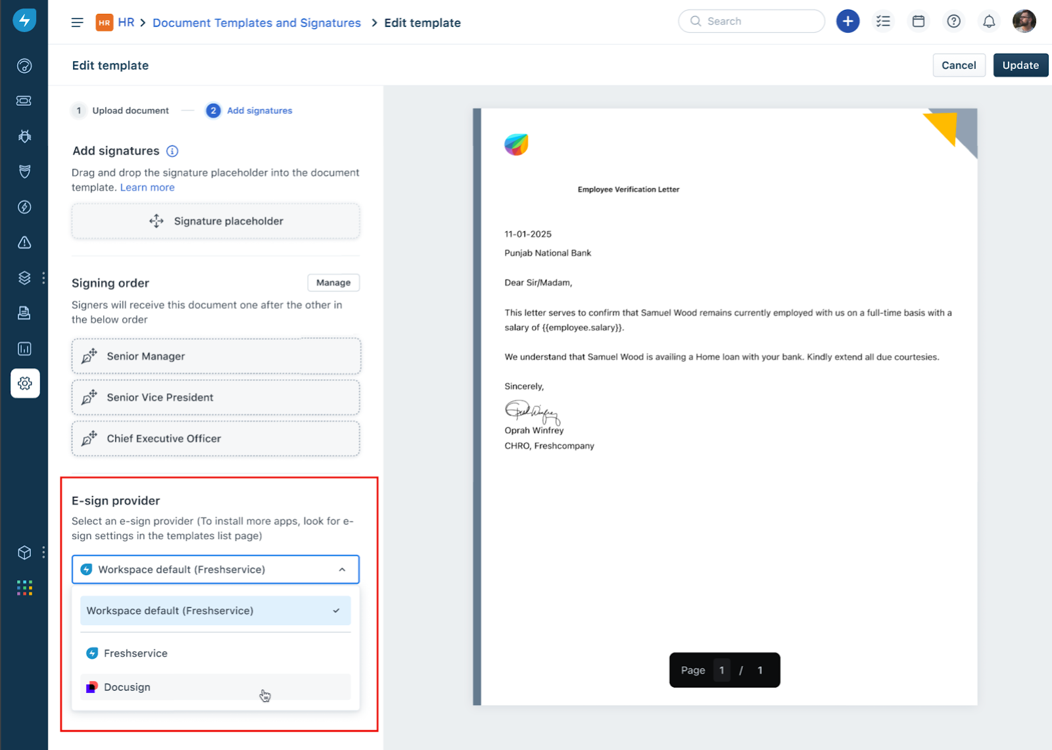Open the HR breadcrumb link
Viewport: 1052px width, 750px height.
[126, 22]
